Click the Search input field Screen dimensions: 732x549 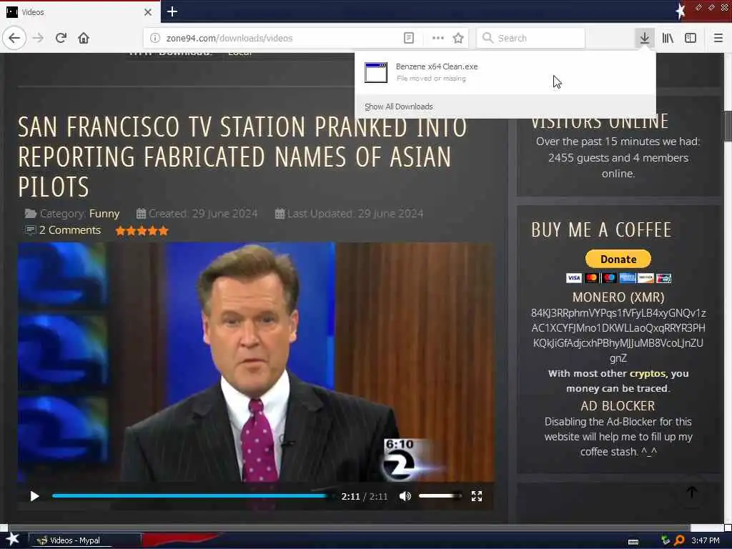(531, 38)
